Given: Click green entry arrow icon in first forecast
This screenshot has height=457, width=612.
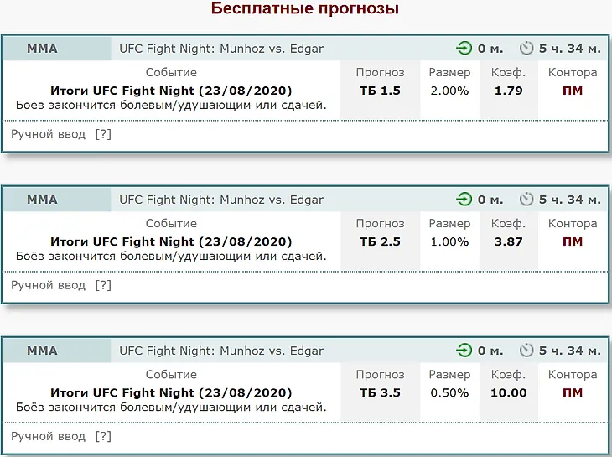Looking at the screenshot, I should pos(464,49).
